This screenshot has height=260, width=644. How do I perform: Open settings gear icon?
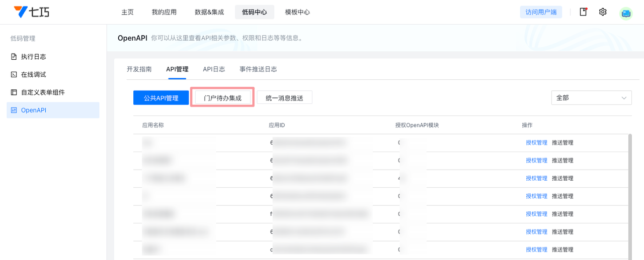coord(603,12)
